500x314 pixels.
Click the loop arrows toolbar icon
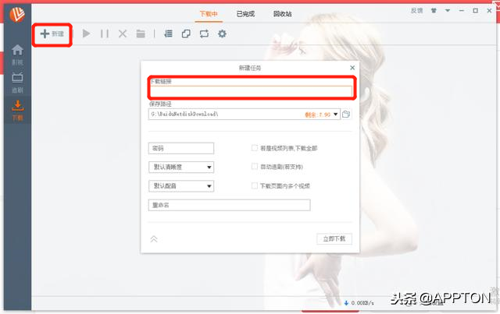[204, 34]
